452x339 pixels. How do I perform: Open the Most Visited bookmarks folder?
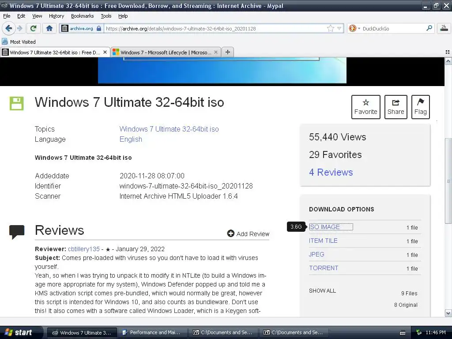tap(19, 42)
